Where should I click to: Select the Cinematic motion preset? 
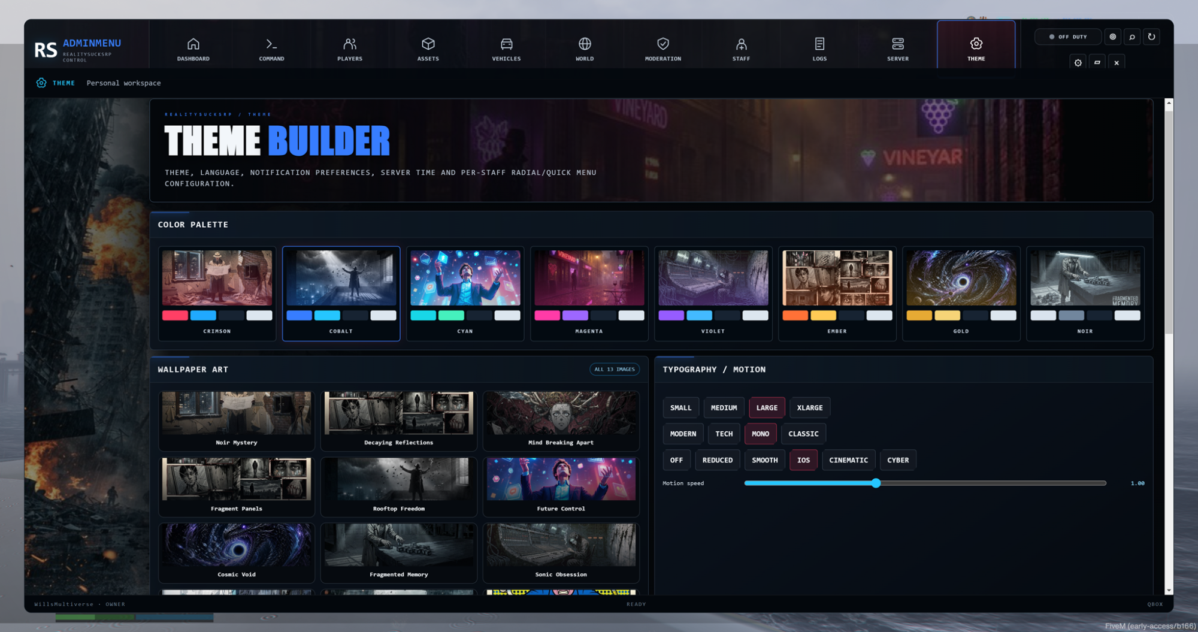click(x=848, y=460)
